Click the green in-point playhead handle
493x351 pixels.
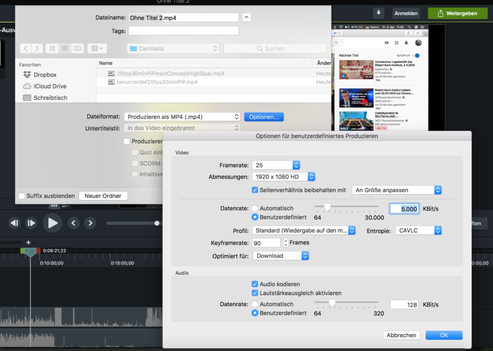point(22,251)
